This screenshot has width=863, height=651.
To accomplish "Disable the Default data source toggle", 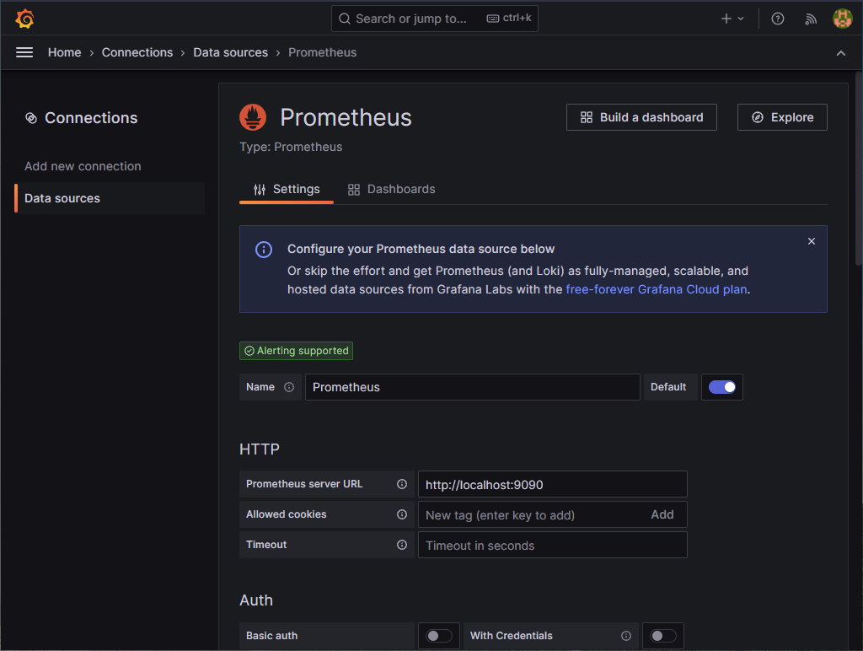I will click(x=721, y=386).
